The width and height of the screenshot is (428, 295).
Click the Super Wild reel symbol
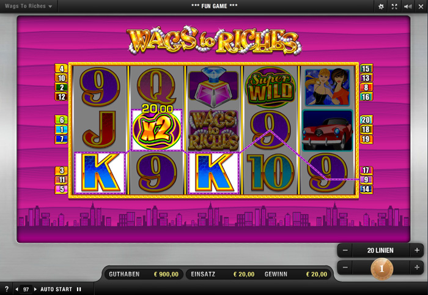pyautogui.click(x=270, y=88)
